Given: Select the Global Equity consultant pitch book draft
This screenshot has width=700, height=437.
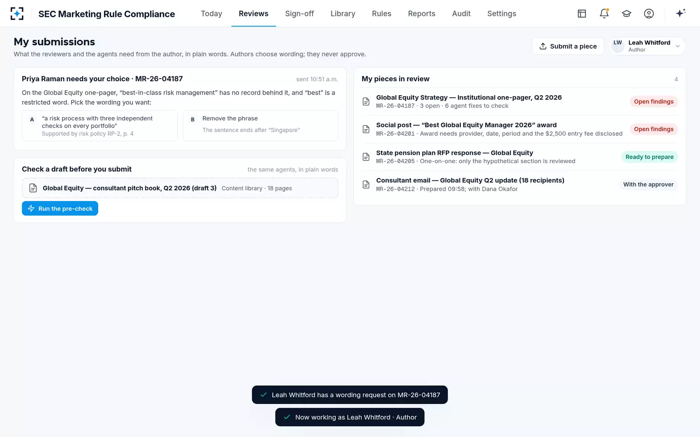Looking at the screenshot, I should 180,188.
